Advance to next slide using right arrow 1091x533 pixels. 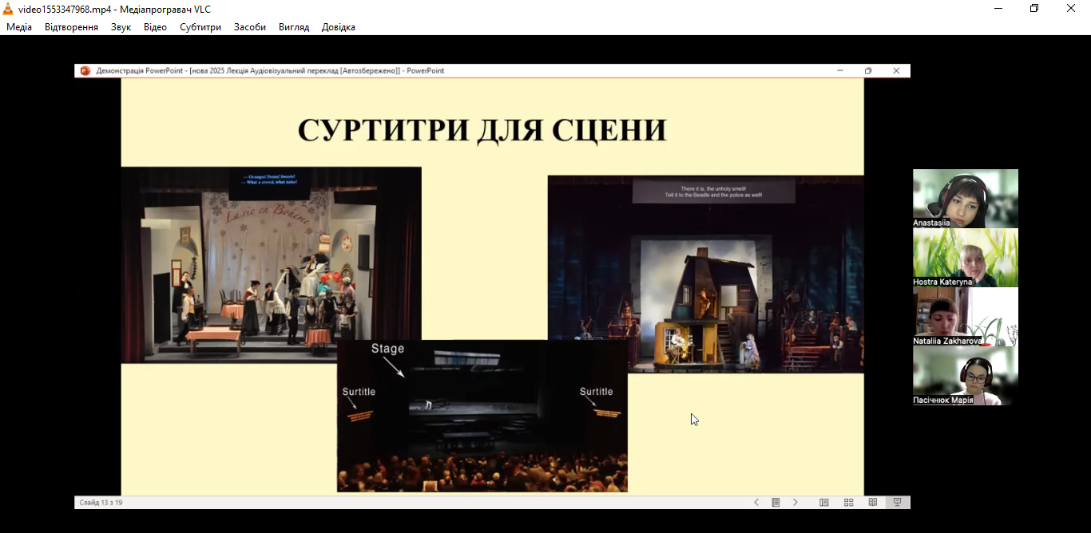pos(795,503)
